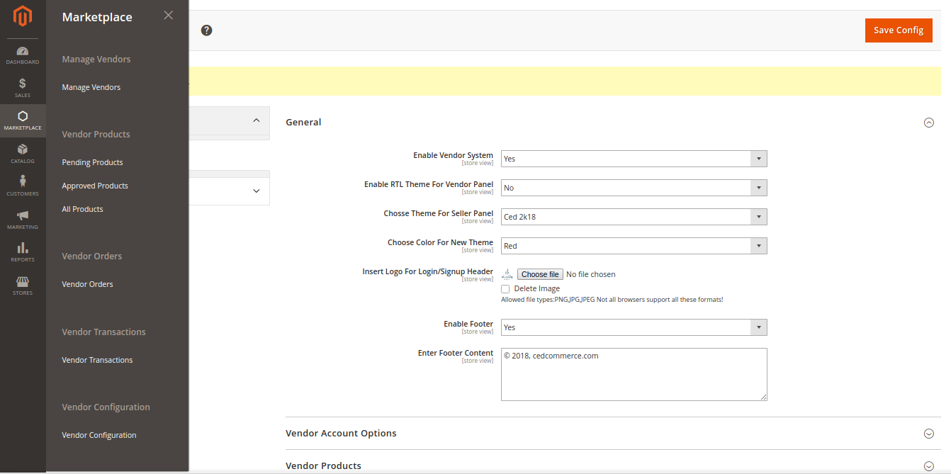Viewport: 951px width, 474px height.
Task: Check the Delete Image checkbox
Action: (505, 289)
